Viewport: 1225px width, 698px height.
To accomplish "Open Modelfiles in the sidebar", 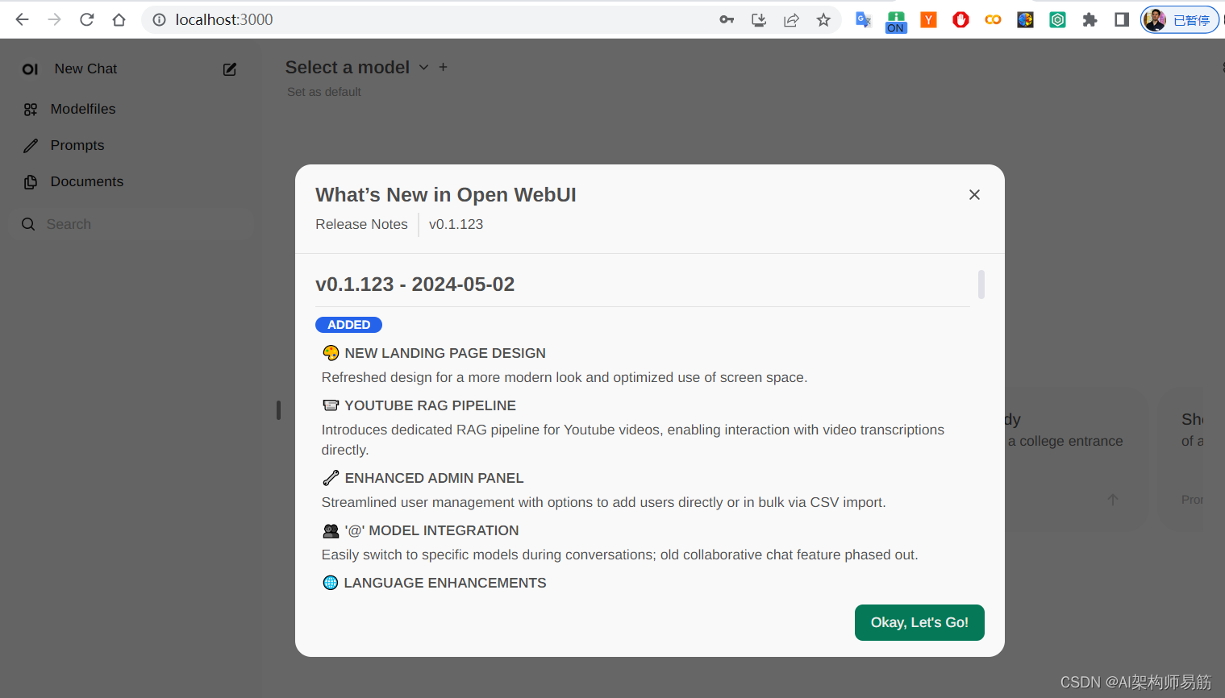I will 83,109.
